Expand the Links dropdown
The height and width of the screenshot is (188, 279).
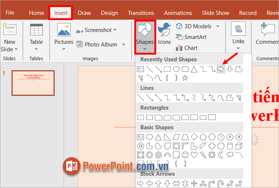coord(238,48)
